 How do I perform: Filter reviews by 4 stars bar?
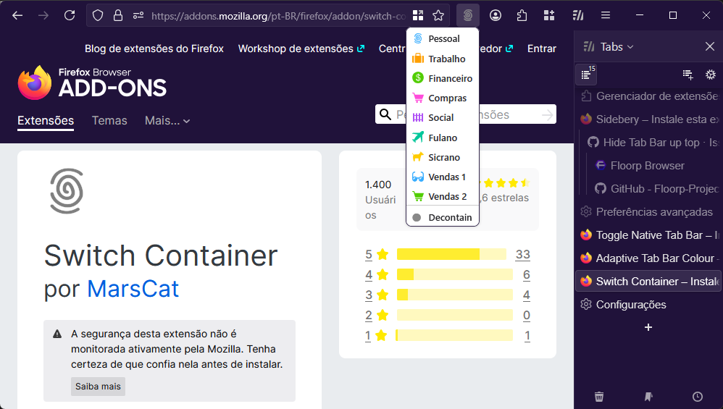[455, 274]
